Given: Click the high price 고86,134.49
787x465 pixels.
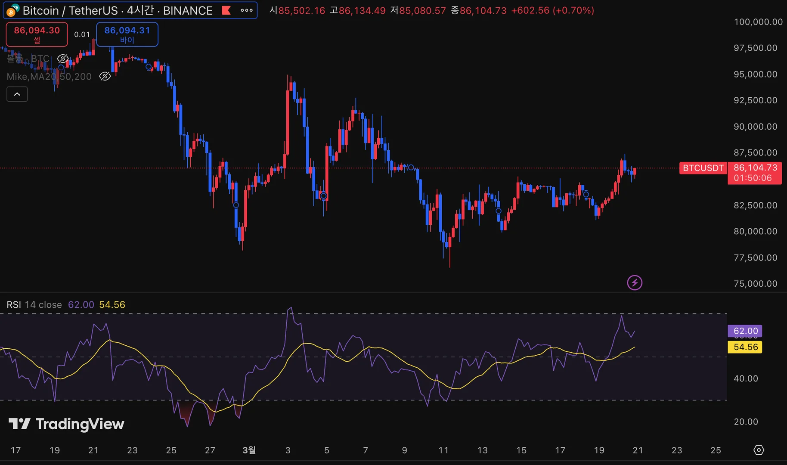Looking at the screenshot, I should click(x=357, y=10).
